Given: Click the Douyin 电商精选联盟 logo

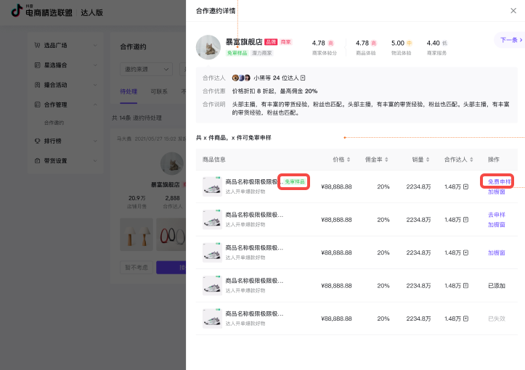Looking at the screenshot, I should click(42, 12).
